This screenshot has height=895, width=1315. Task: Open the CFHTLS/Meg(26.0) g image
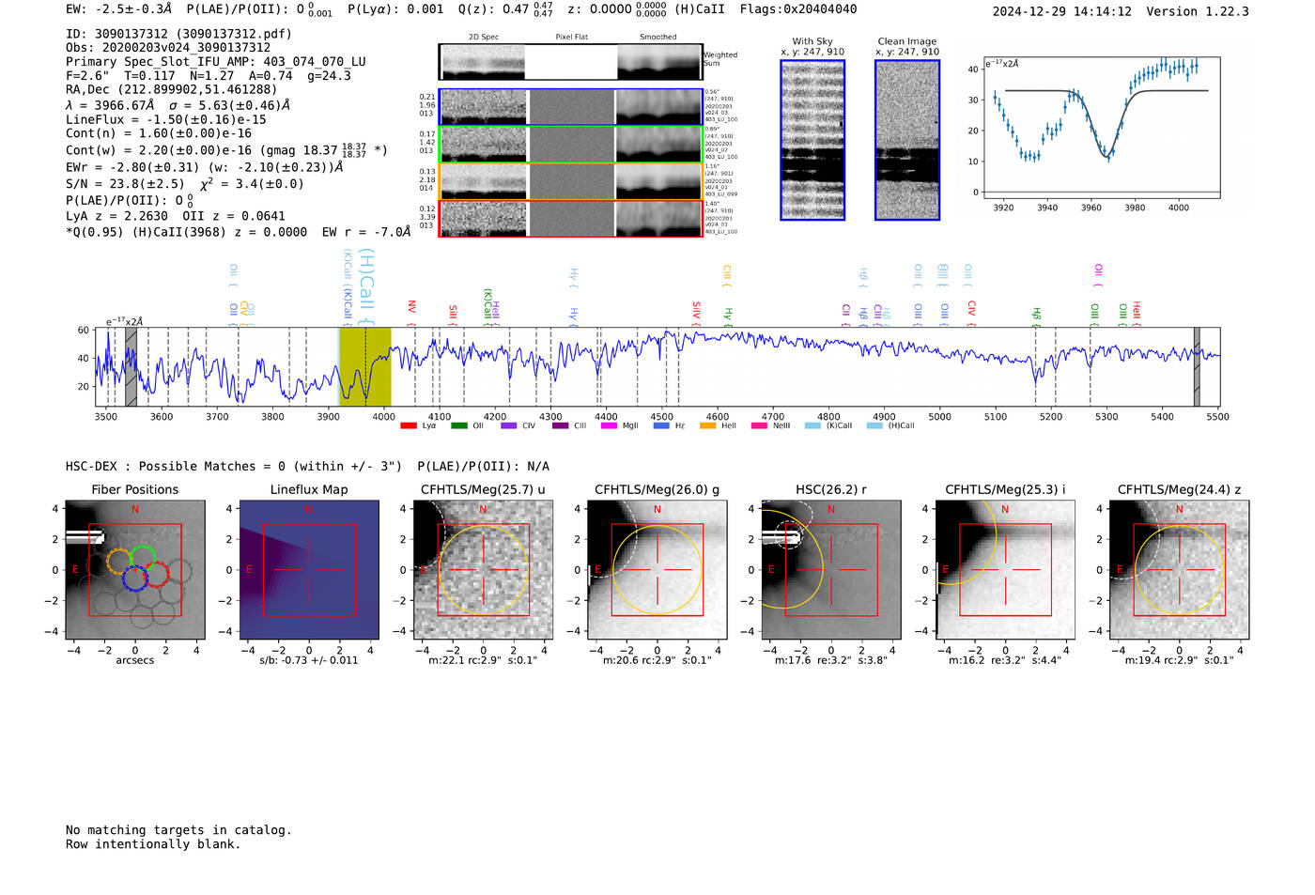pos(657,570)
